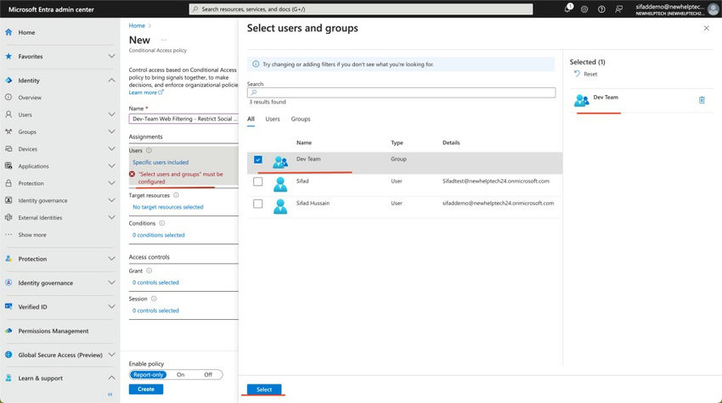Click the Select button
The width and height of the screenshot is (722, 403).
(x=264, y=389)
